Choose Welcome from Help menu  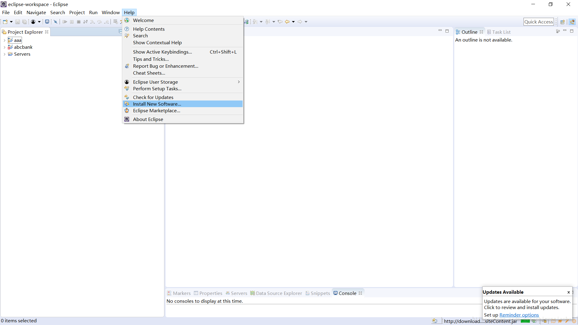click(183, 20)
